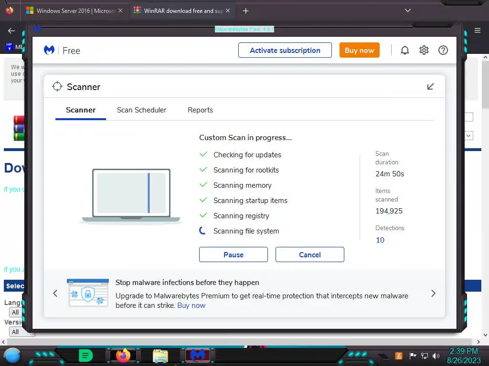The image size is (489, 366).
Task: Open Firefox from the taskbar
Action: coord(123,356)
